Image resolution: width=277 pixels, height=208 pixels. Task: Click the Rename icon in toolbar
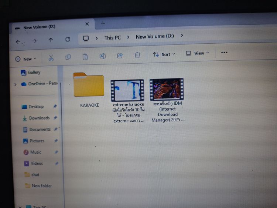103,56
